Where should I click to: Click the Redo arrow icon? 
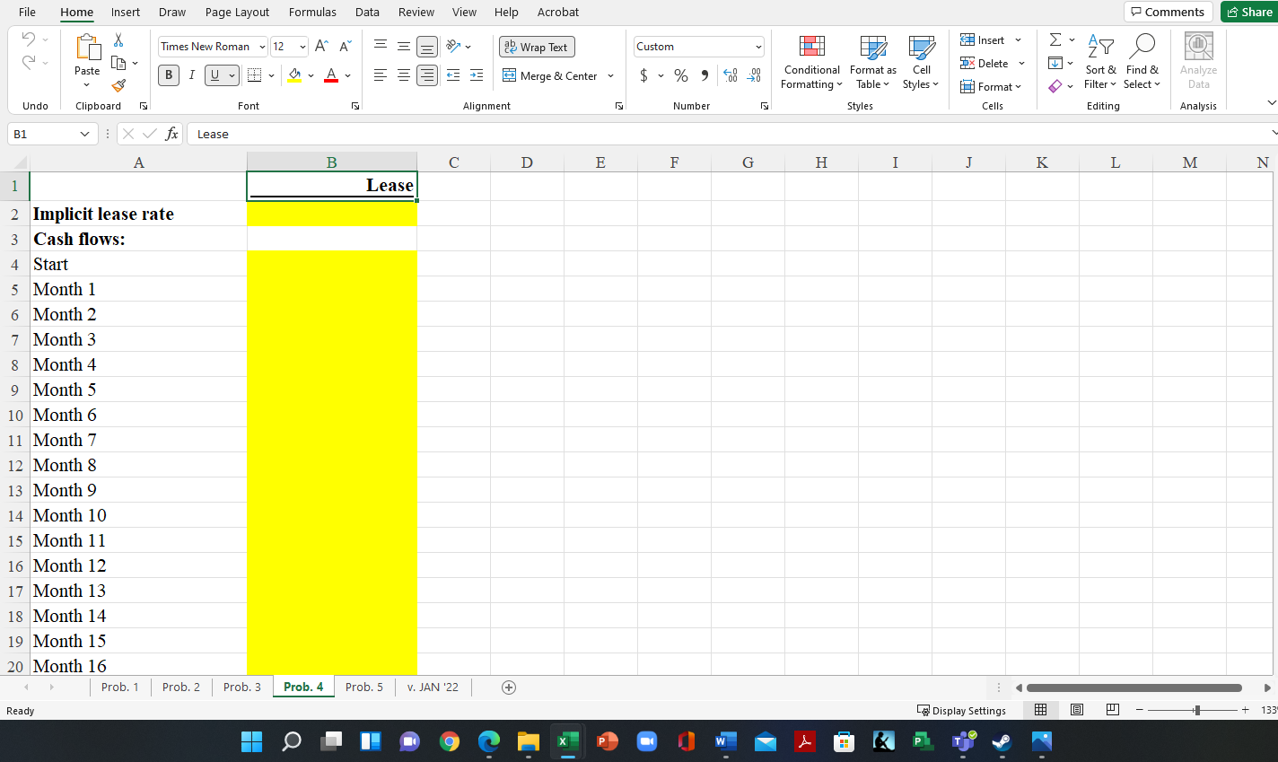click(29, 62)
